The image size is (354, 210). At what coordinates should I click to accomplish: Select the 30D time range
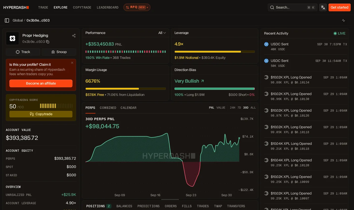[x=246, y=108]
